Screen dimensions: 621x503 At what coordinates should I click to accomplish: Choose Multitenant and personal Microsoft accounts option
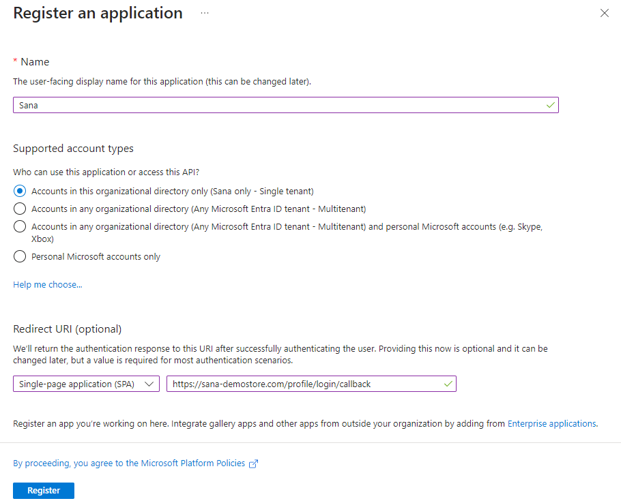pyautogui.click(x=20, y=226)
